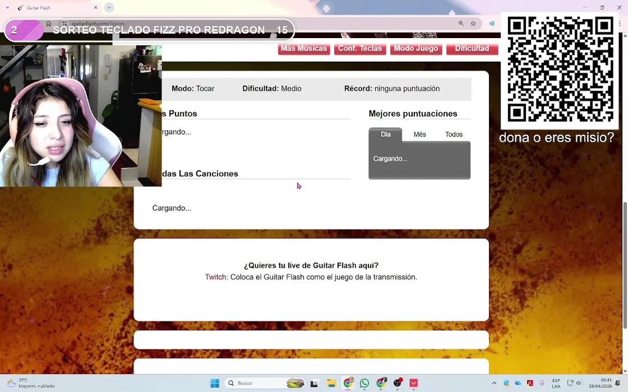This screenshot has width=628, height=392.
Task: Click the zoom magnifier icon in address bar
Action: click(x=461, y=23)
